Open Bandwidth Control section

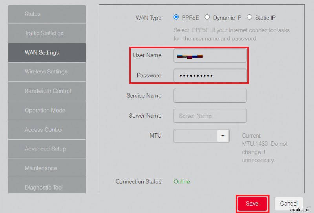47,91
